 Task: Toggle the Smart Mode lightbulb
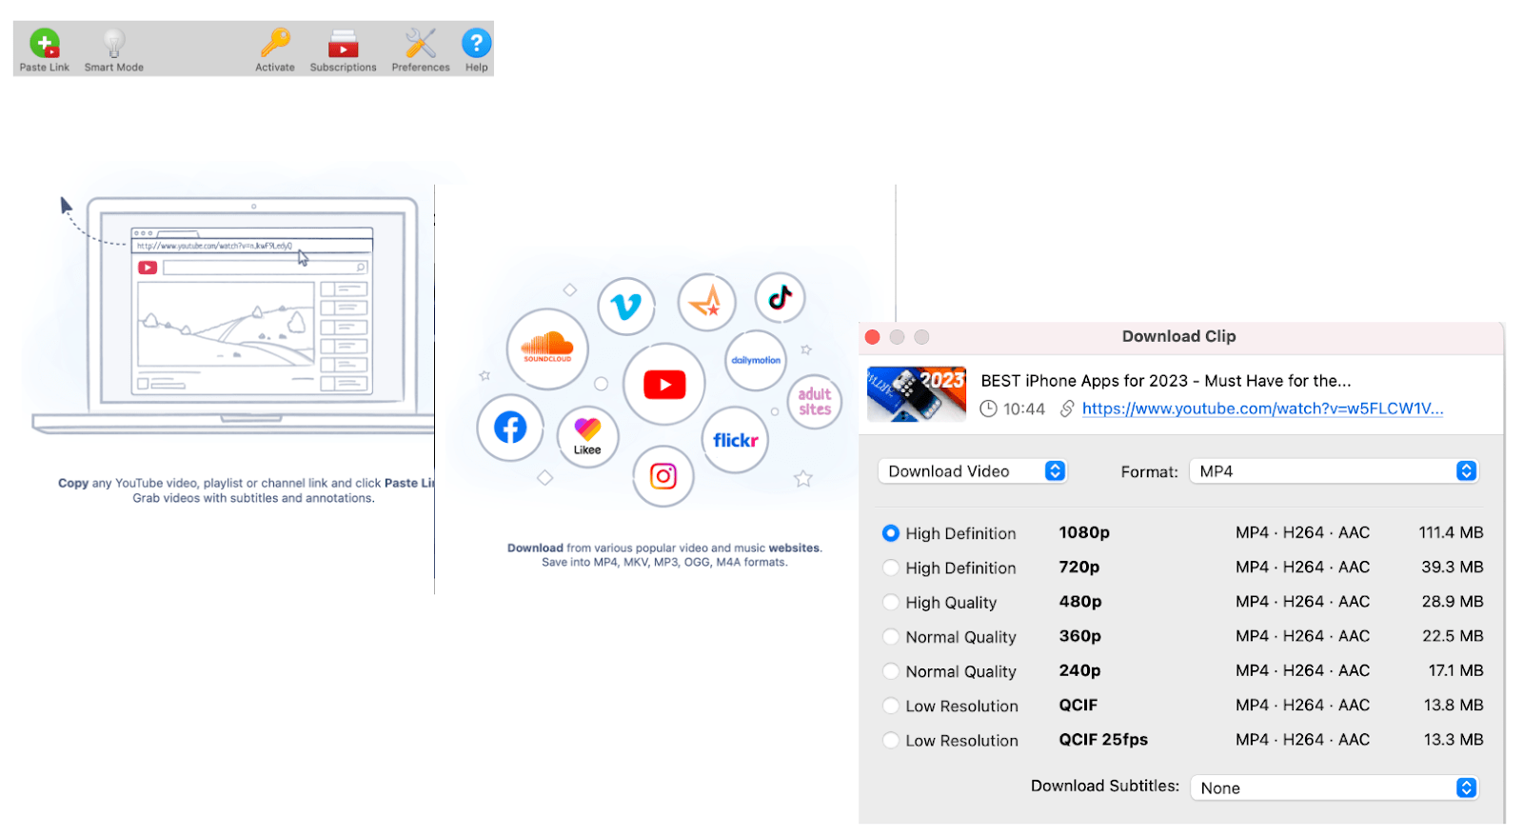pos(114,43)
